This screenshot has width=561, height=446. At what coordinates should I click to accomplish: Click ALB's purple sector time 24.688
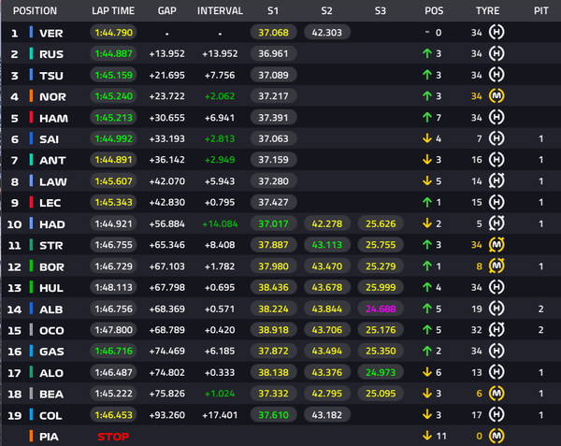point(381,309)
